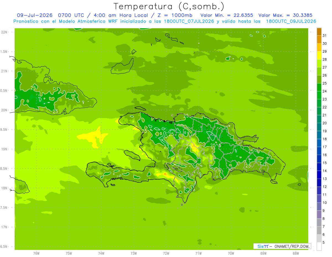Click the '73W' longitude axis label

point(134,253)
